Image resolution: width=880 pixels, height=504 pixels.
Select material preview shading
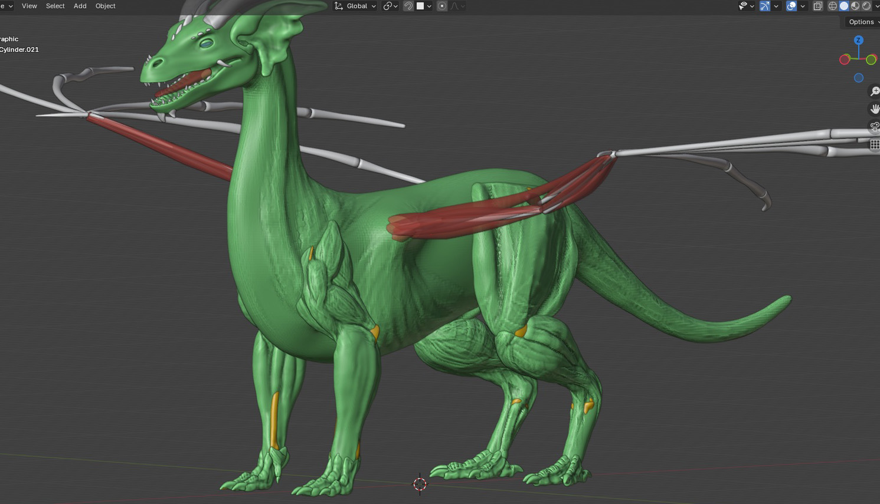[855, 6]
